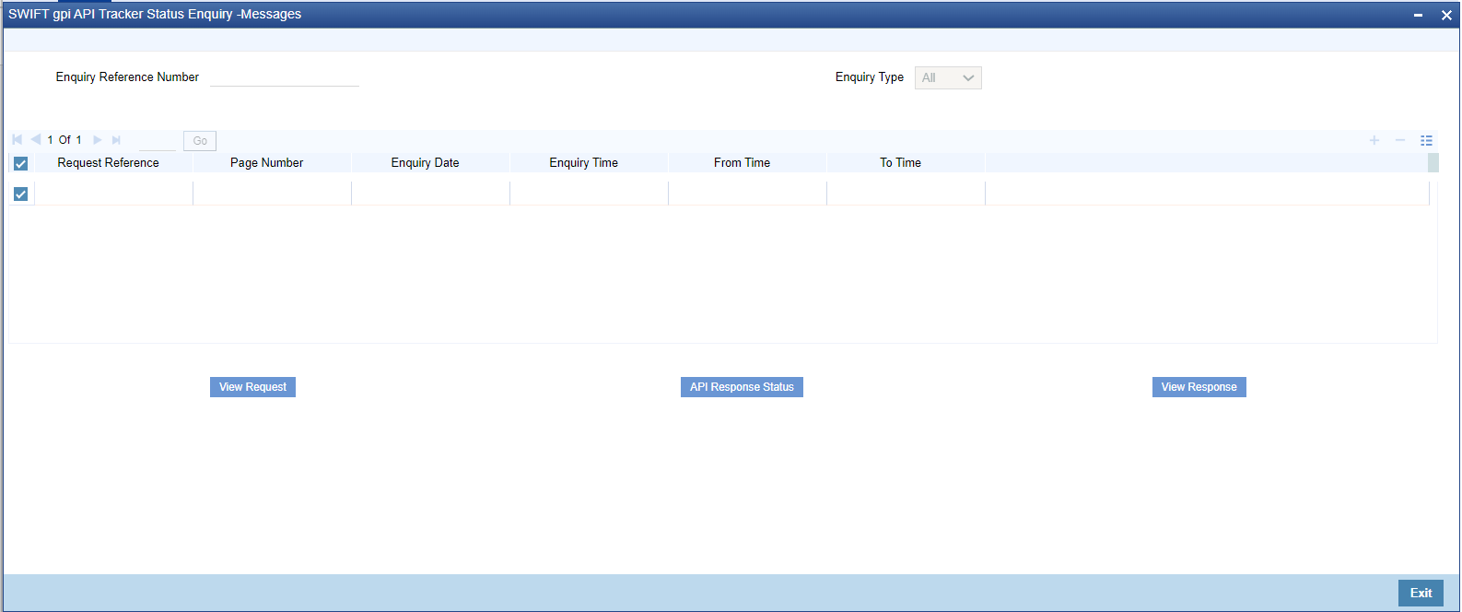The image size is (1462, 612).
Task: Click the View Response button
Action: tap(1199, 387)
